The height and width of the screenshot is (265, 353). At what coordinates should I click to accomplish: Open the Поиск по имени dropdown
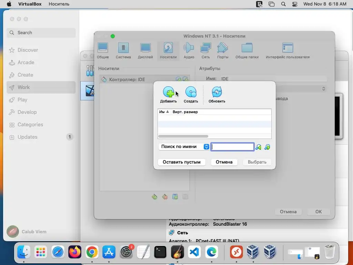[184, 147]
